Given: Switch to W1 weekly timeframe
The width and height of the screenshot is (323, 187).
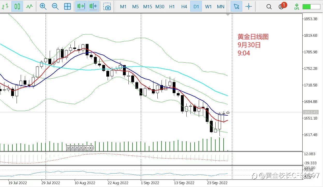Looking at the screenshot, I should click(208, 7).
